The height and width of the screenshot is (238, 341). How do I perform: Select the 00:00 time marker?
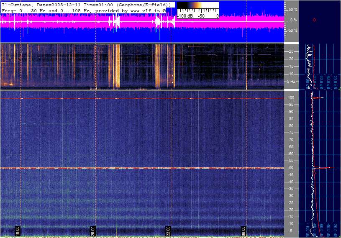coord(244,231)
